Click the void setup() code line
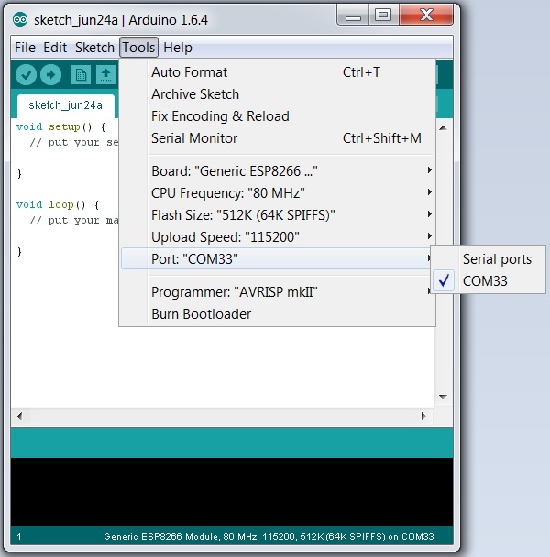This screenshot has height=557, width=550. pos(60,126)
